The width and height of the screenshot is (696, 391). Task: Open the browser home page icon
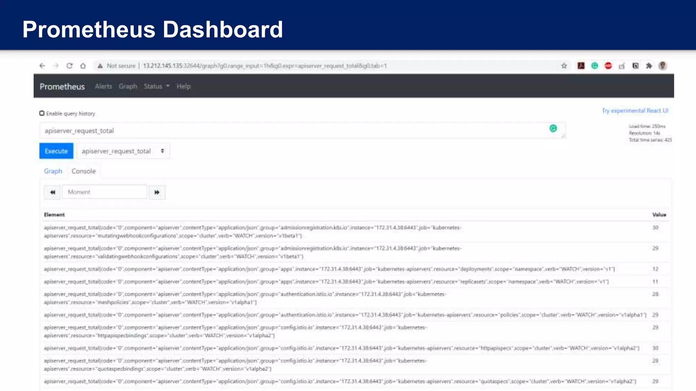(x=83, y=66)
